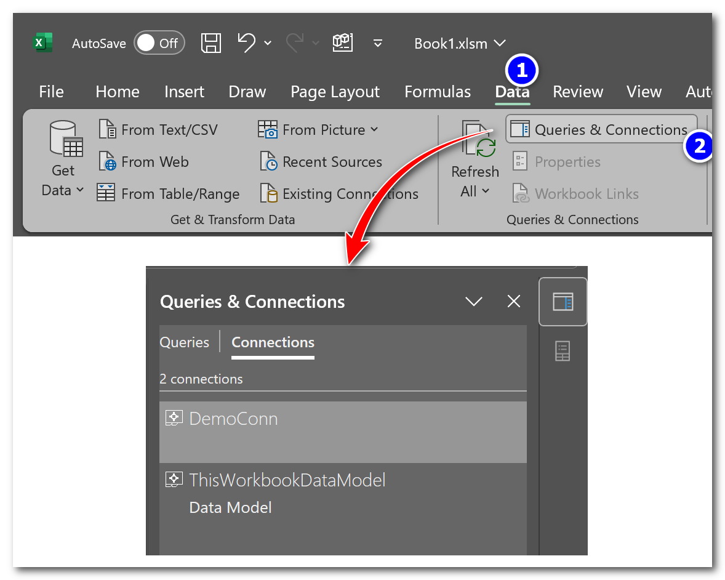Expand the Book1.xlsm file name dropdown
725x580 pixels.
pos(500,44)
